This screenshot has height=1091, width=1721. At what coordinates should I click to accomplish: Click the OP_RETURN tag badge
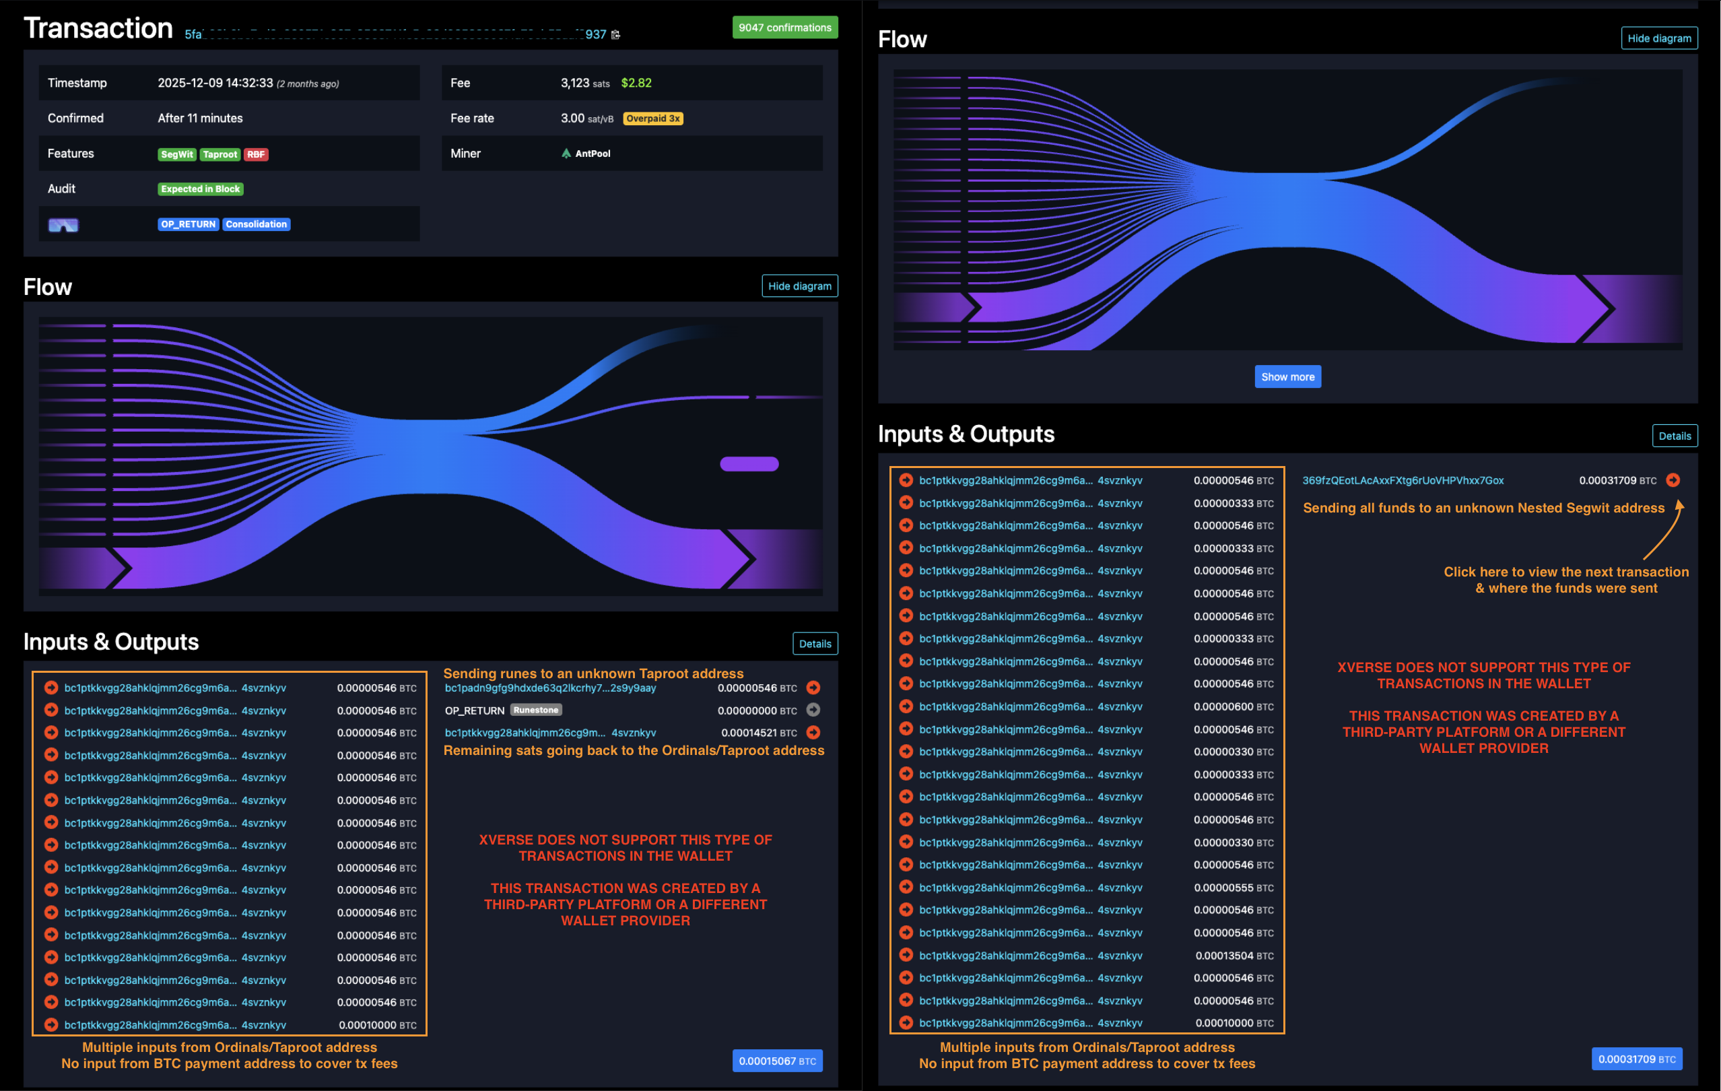pos(188,224)
